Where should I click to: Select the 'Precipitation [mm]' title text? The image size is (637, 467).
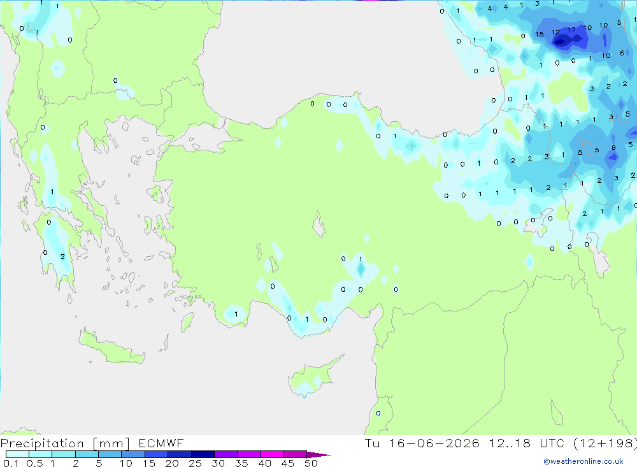pyautogui.click(x=65, y=443)
